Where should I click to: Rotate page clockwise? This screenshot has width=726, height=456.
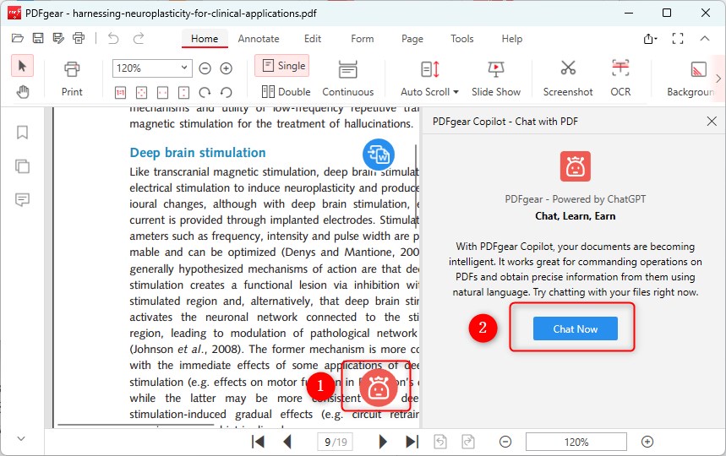tap(205, 92)
